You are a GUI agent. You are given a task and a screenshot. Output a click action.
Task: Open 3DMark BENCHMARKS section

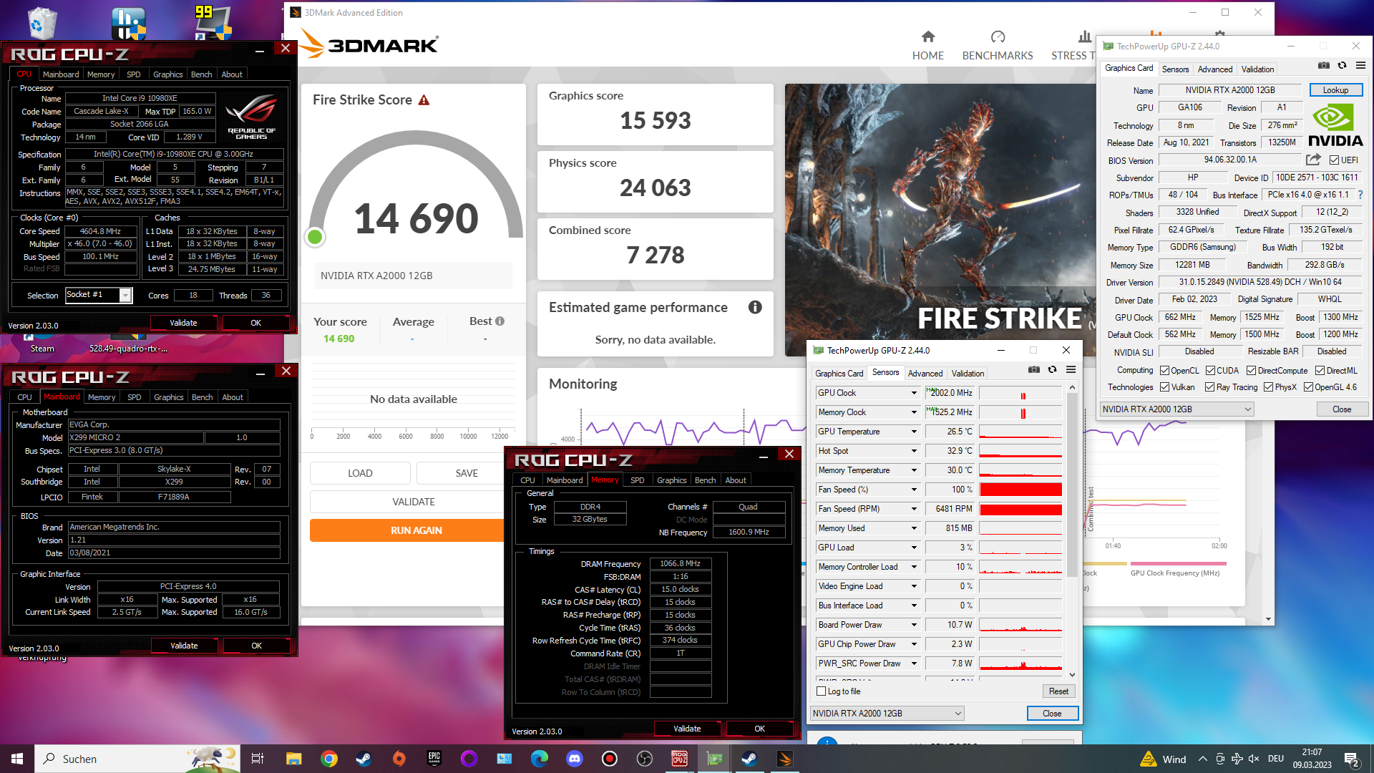point(998,45)
